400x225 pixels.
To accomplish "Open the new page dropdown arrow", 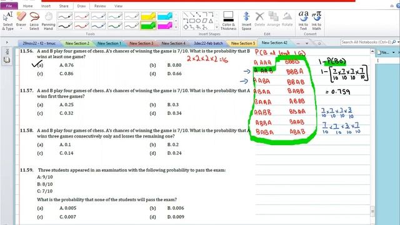I will point(394,52).
